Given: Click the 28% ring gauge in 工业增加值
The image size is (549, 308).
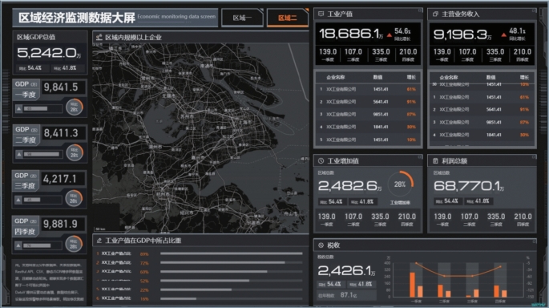Looking at the screenshot, I should [400, 184].
